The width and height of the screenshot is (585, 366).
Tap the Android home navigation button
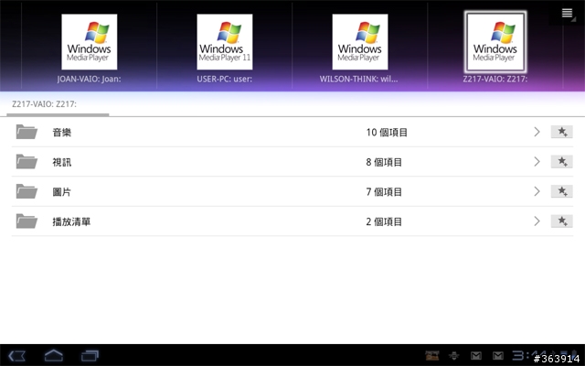click(54, 356)
